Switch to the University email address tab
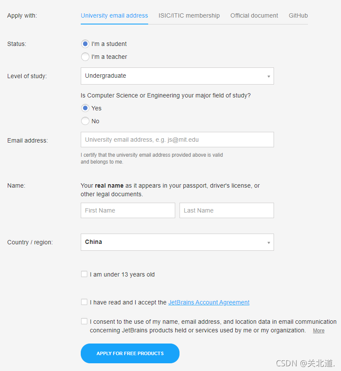This screenshot has height=371, width=341. (x=114, y=15)
